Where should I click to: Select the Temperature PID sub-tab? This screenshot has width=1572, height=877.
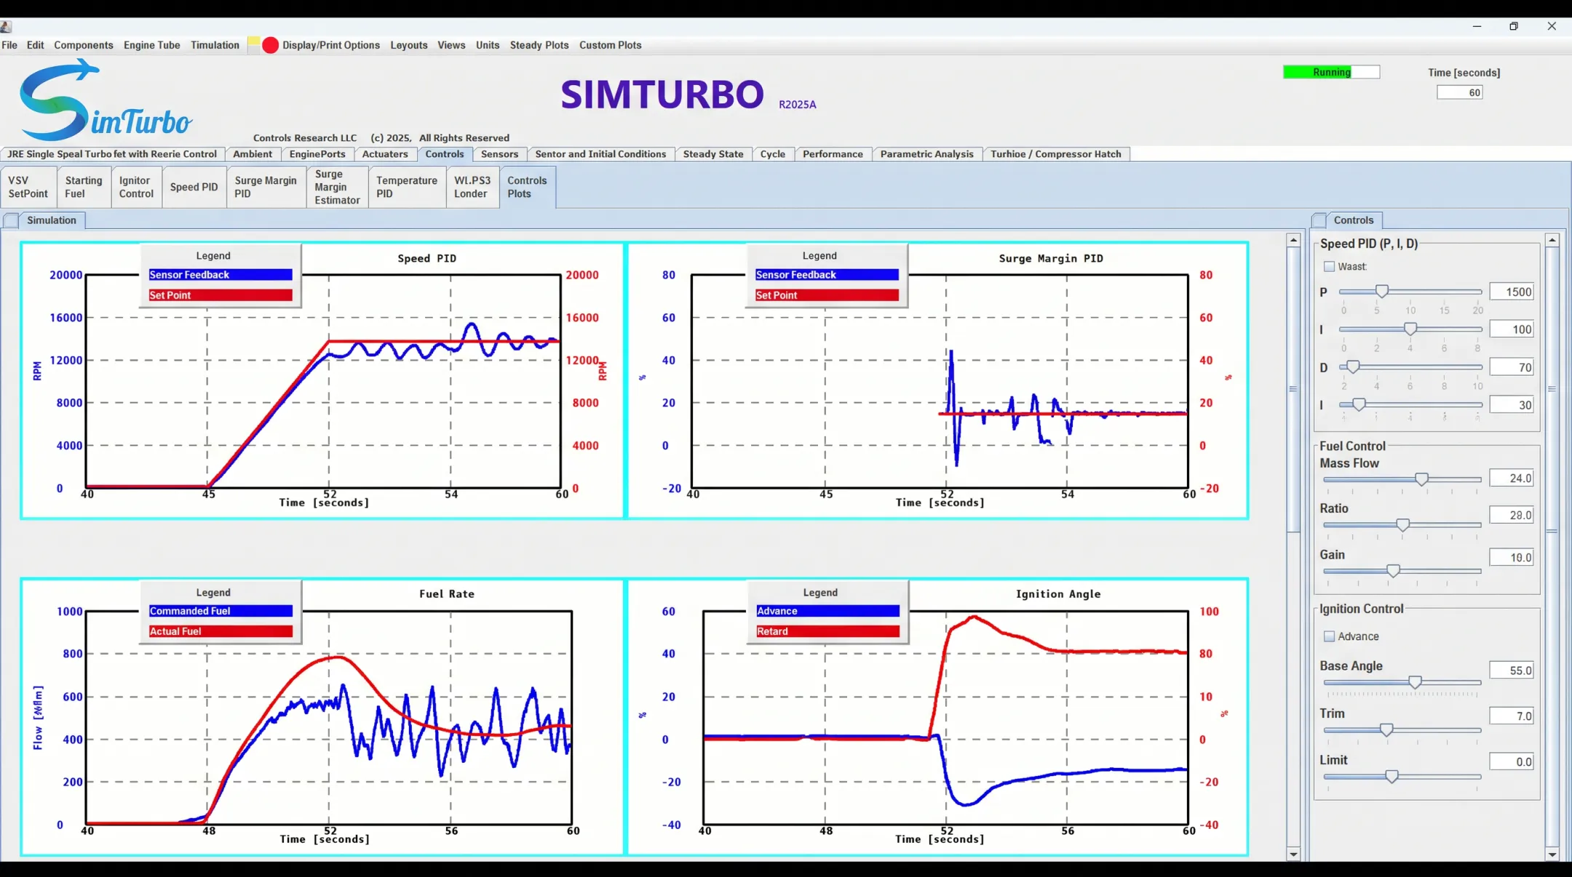[407, 187]
